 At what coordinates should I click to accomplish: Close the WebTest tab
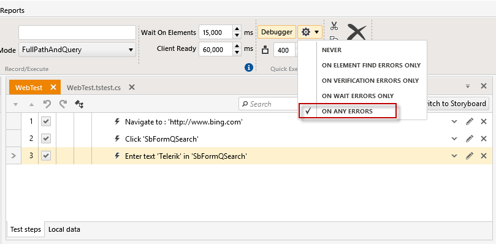click(53, 87)
